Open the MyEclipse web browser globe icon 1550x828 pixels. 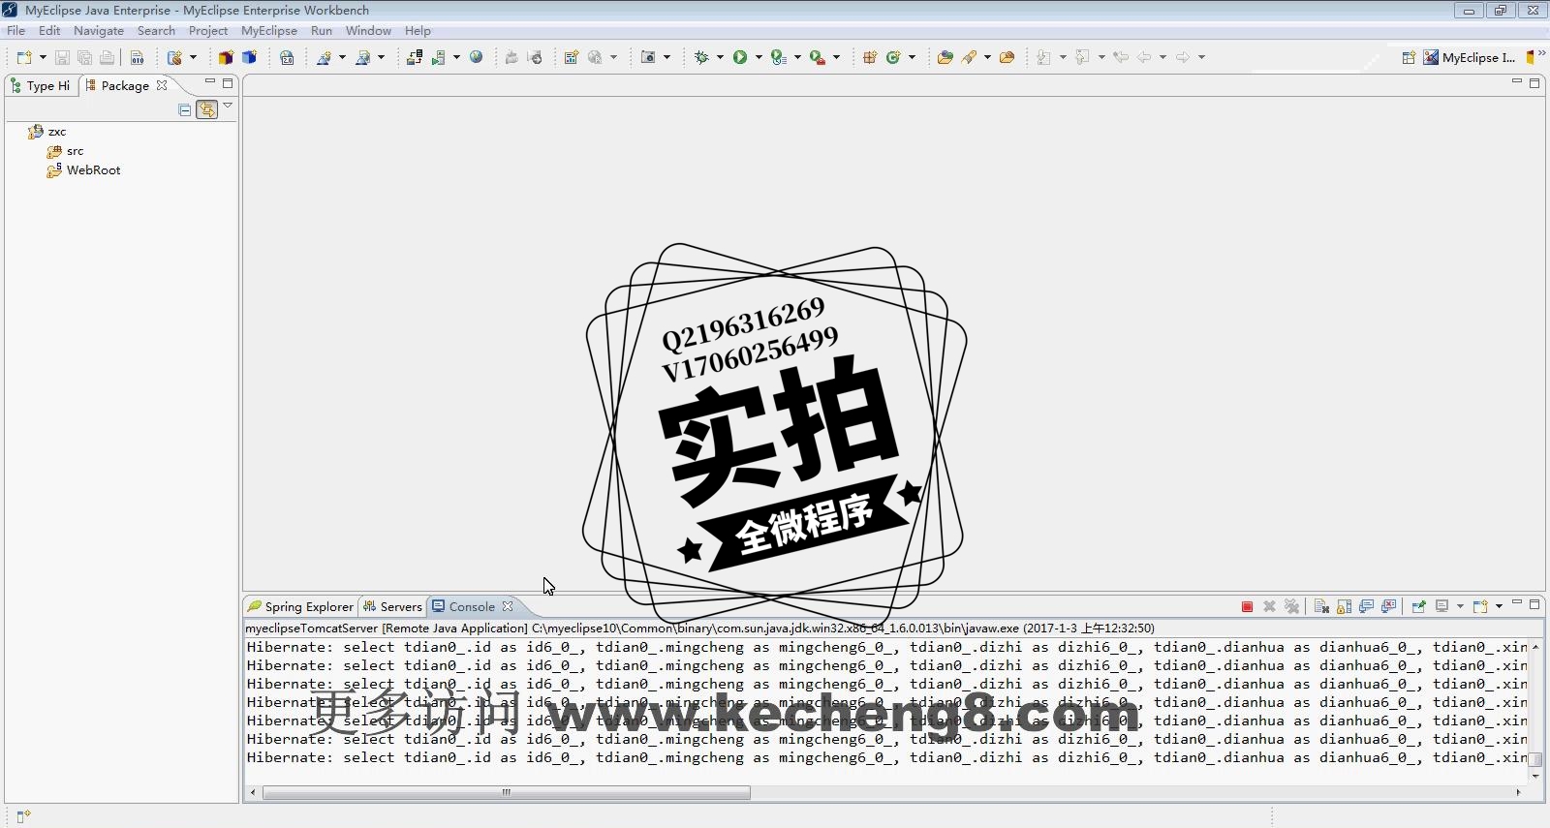[477, 57]
